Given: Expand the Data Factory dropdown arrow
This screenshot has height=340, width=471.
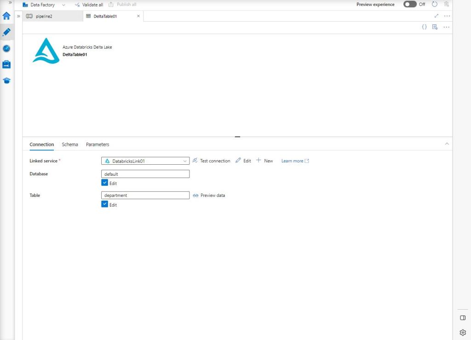Looking at the screenshot, I should (x=63, y=5).
